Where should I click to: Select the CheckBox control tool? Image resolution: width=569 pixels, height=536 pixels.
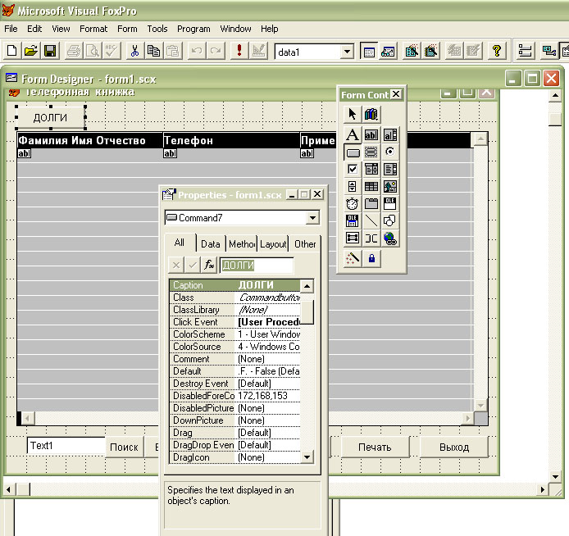point(352,169)
